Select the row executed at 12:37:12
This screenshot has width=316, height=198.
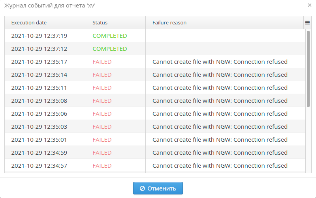(x=39, y=49)
